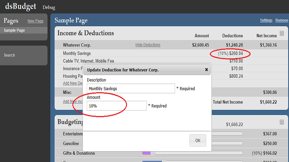The image size is (289, 162).
Task: Click the Gasoline budget slider bar
Action: pos(227,143)
